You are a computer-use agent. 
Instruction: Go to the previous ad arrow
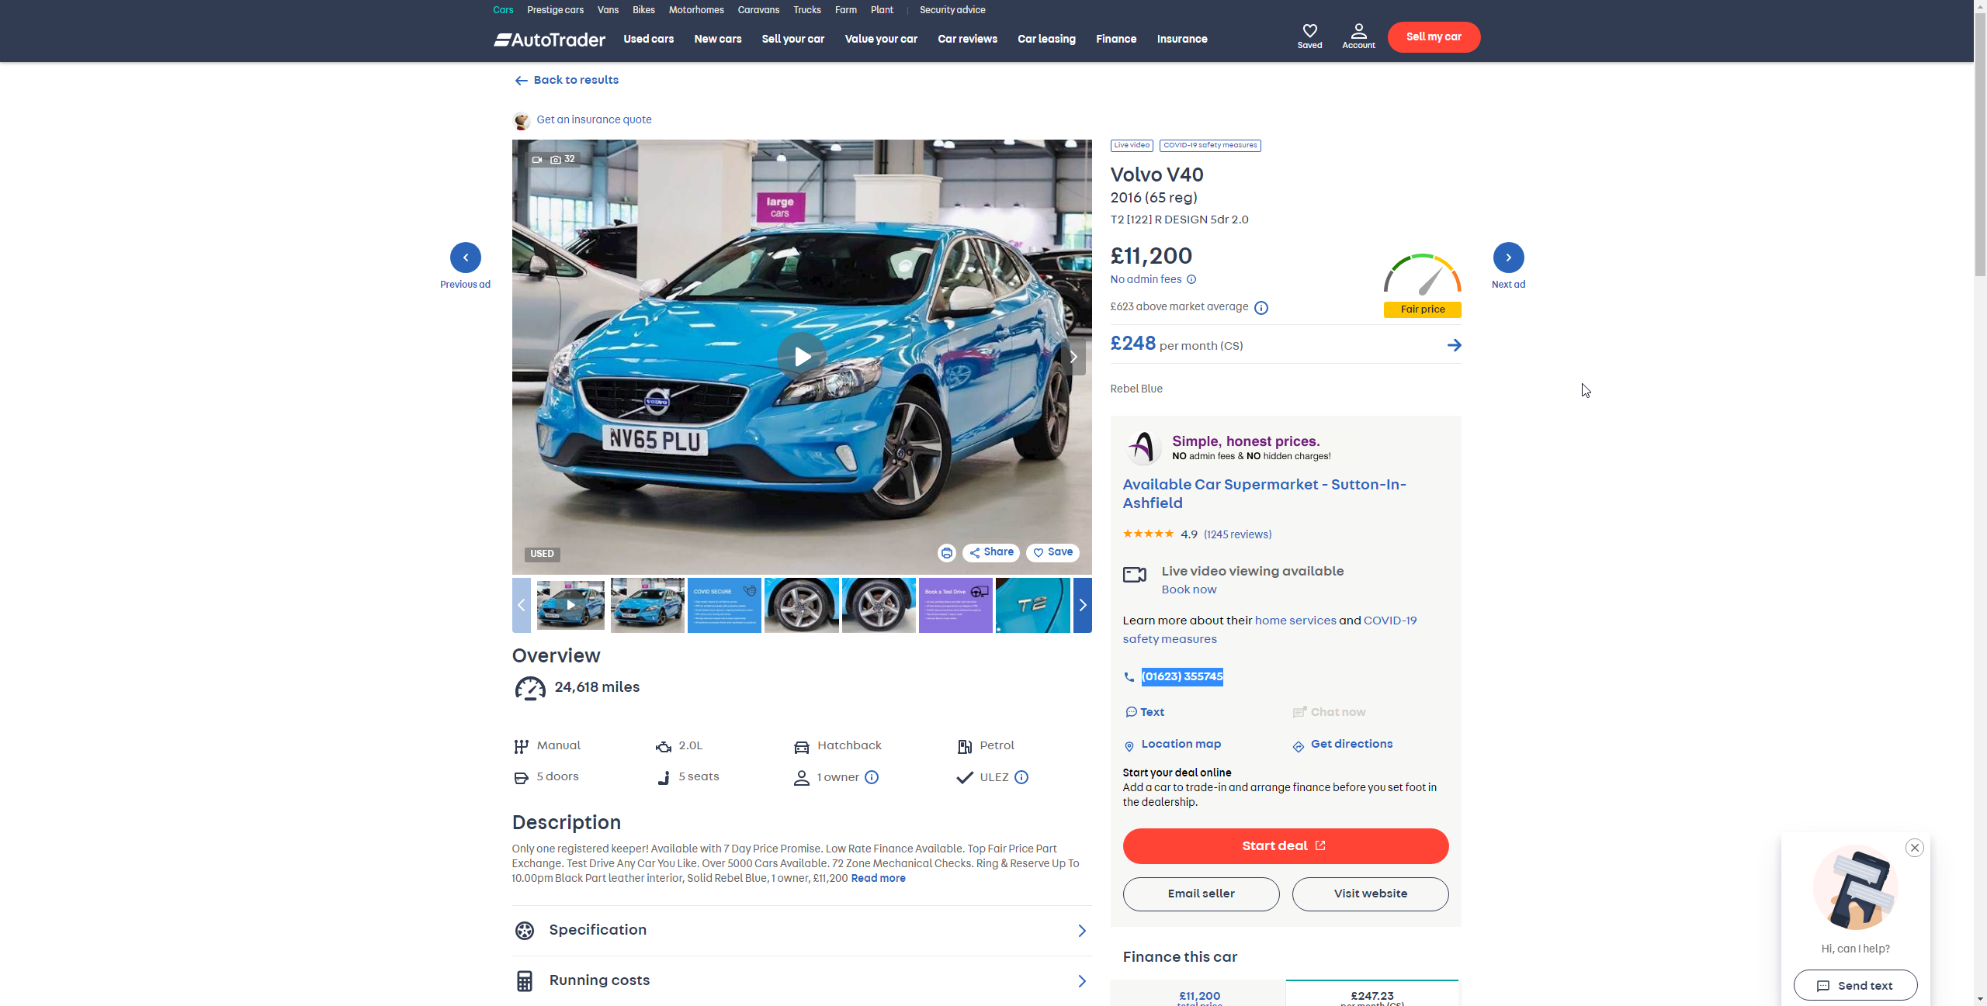click(465, 258)
